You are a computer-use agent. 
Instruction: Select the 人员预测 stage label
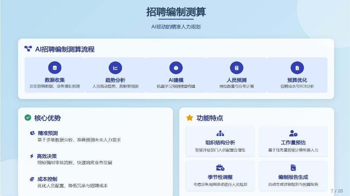(x=237, y=79)
